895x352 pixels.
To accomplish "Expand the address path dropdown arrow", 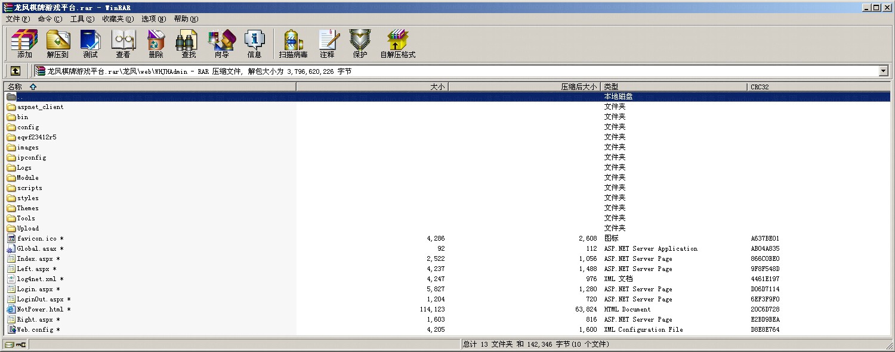I will click(884, 71).
